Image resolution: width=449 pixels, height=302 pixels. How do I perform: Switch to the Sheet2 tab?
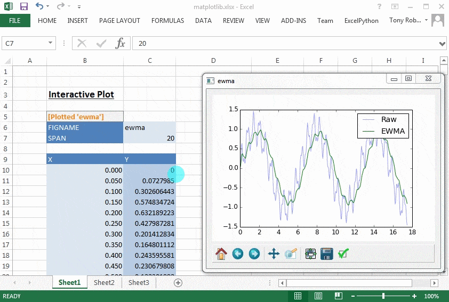pos(104,282)
